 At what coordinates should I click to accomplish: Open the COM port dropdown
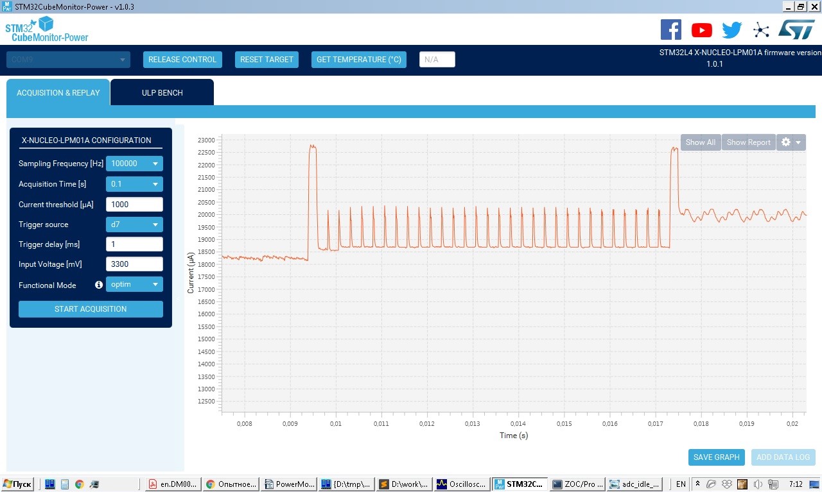(x=68, y=60)
